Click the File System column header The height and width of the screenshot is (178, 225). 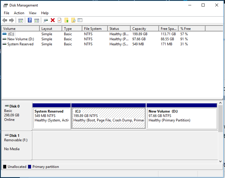(x=93, y=29)
